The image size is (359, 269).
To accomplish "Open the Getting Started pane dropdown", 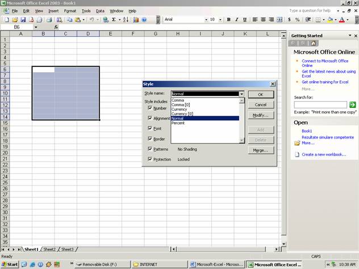I will pyautogui.click(x=350, y=35).
